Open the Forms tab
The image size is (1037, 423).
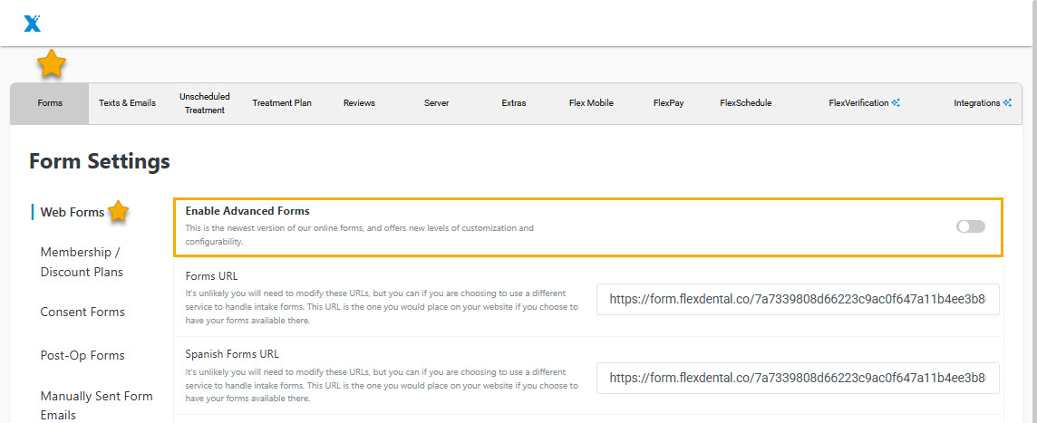pos(50,103)
